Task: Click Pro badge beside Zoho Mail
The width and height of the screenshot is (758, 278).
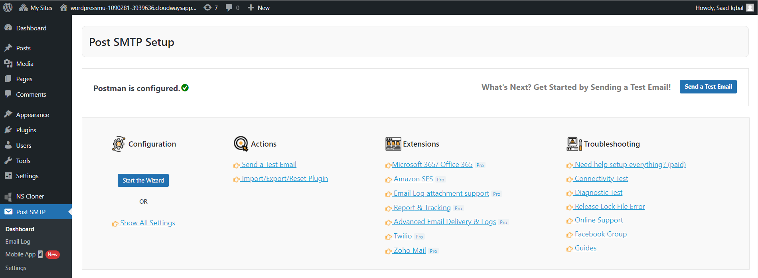Action: click(x=433, y=251)
